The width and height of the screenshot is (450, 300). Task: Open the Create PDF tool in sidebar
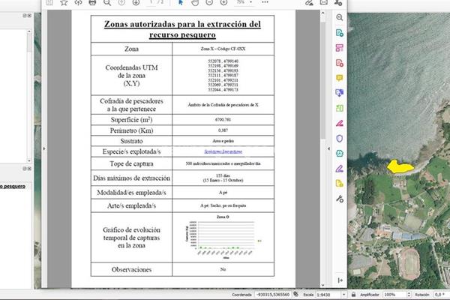[x=340, y=63]
